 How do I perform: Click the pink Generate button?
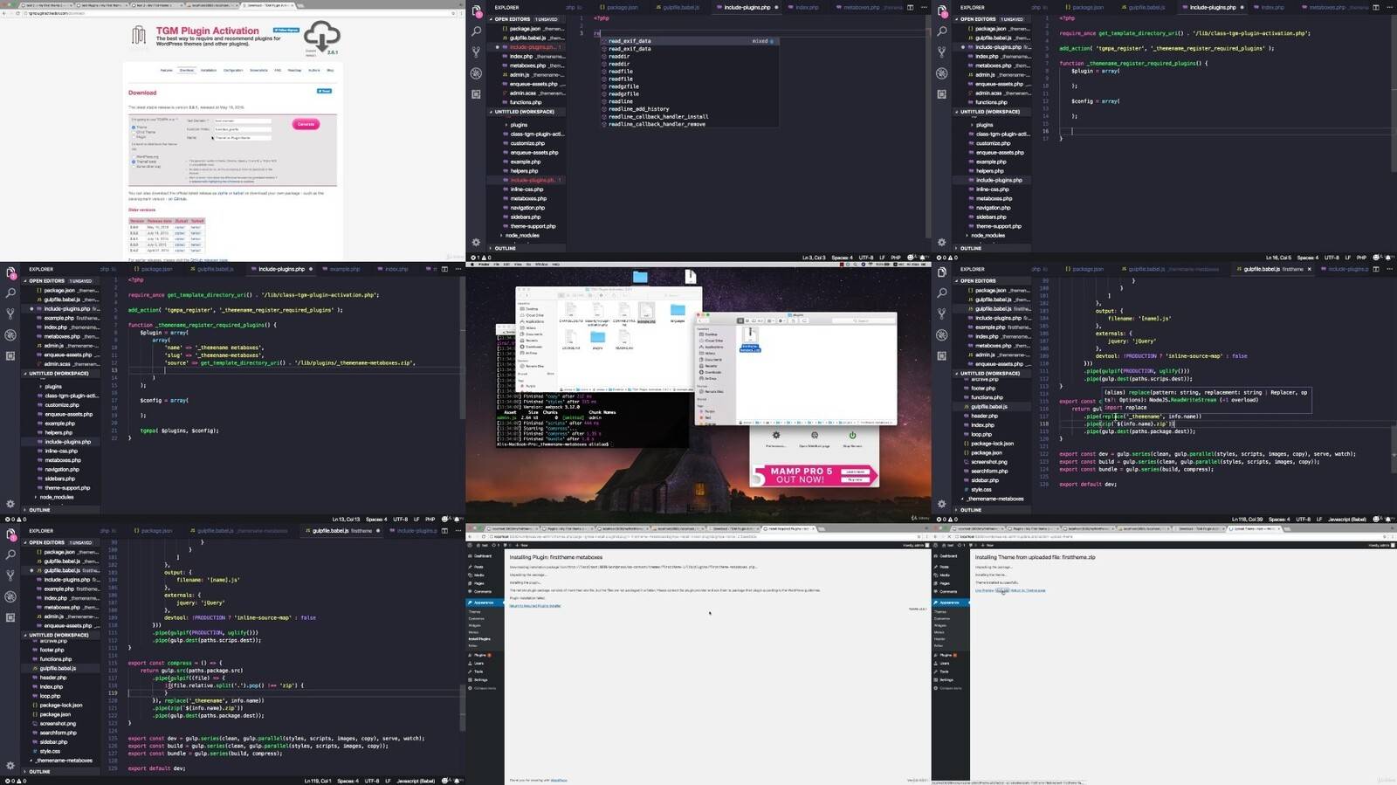click(306, 124)
